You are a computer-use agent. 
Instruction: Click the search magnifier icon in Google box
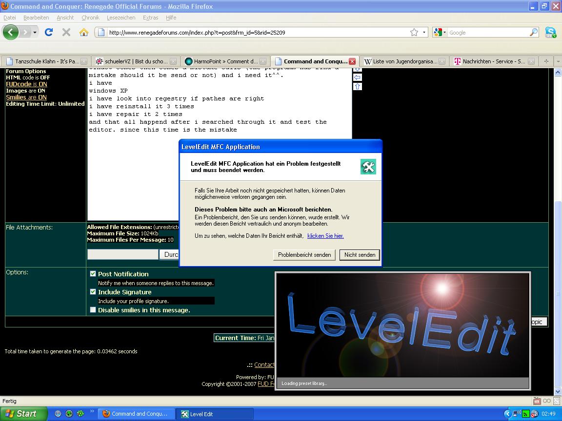pyautogui.click(x=534, y=32)
